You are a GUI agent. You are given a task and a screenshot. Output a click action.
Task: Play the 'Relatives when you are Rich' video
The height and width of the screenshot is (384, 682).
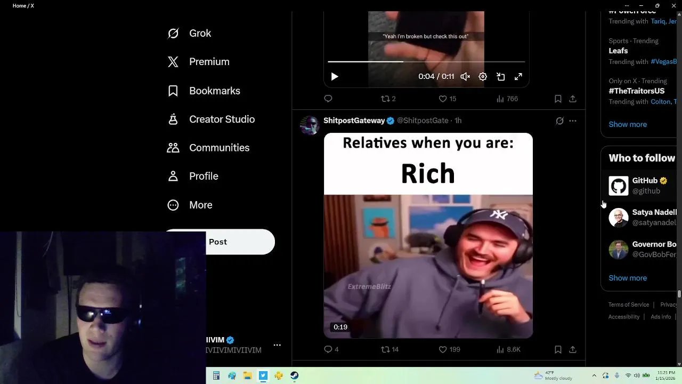click(x=428, y=235)
